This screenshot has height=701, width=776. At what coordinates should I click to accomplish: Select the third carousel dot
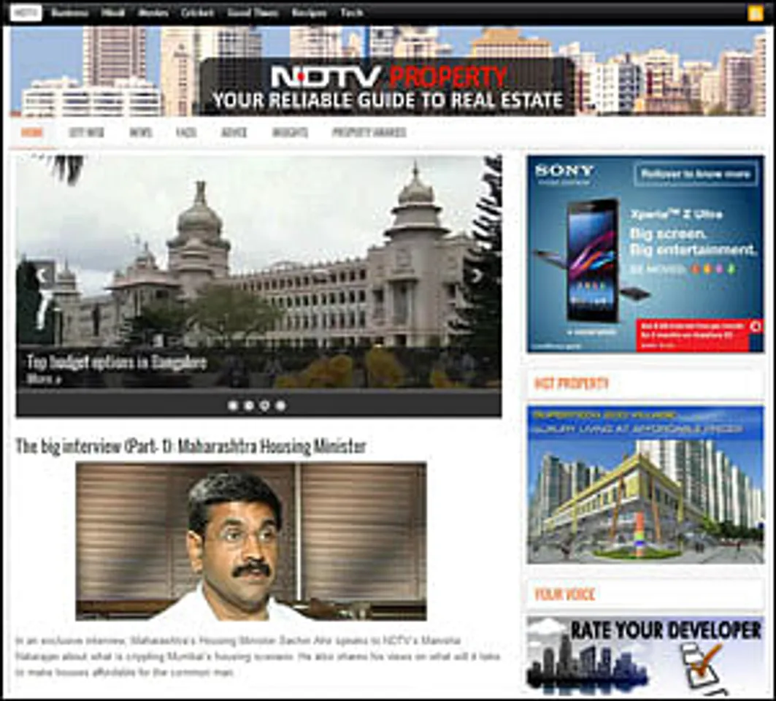point(265,405)
